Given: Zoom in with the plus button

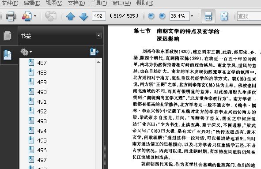Looking at the screenshot, I should [162, 16].
